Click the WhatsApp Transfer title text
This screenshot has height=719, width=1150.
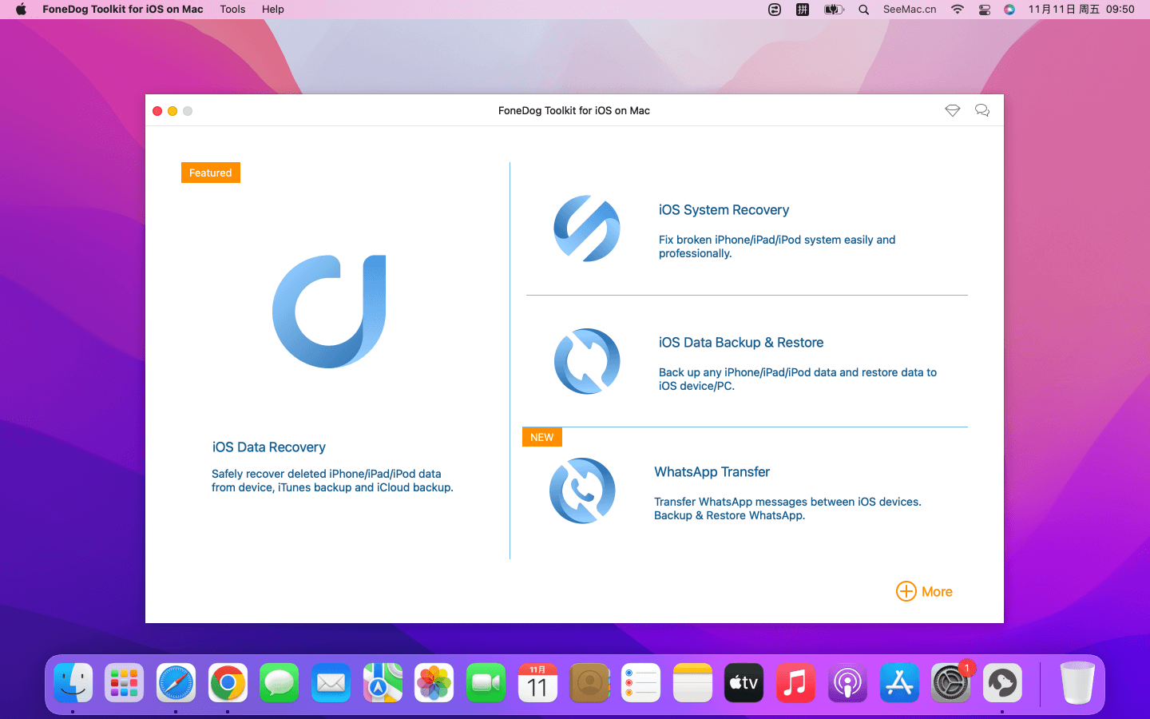712,472
